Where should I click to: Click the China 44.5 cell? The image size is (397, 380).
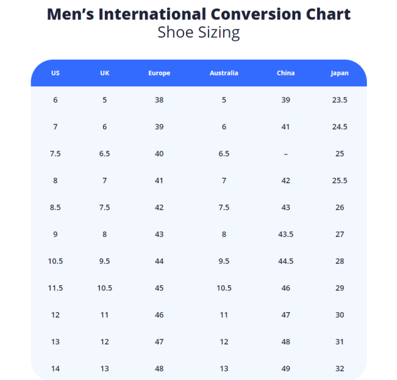pos(285,261)
